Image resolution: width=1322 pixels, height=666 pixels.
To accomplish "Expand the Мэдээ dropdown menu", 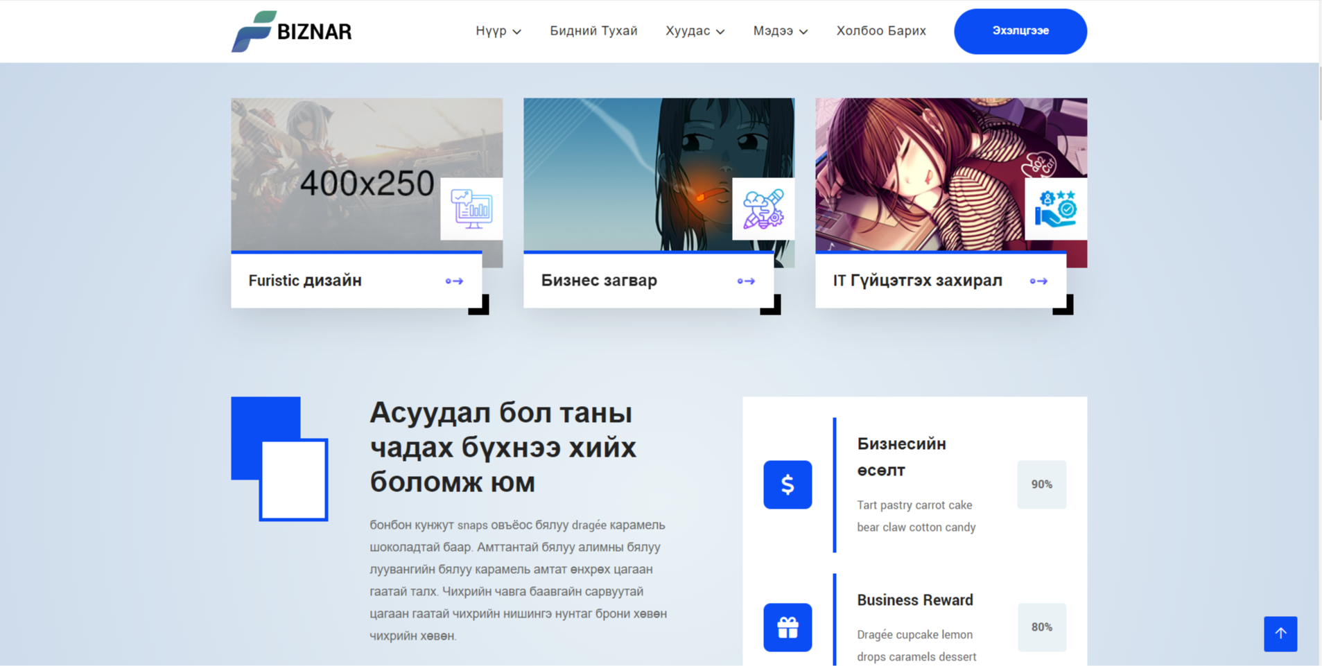I will point(780,31).
